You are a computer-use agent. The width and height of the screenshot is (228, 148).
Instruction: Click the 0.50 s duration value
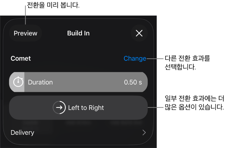click(x=133, y=82)
